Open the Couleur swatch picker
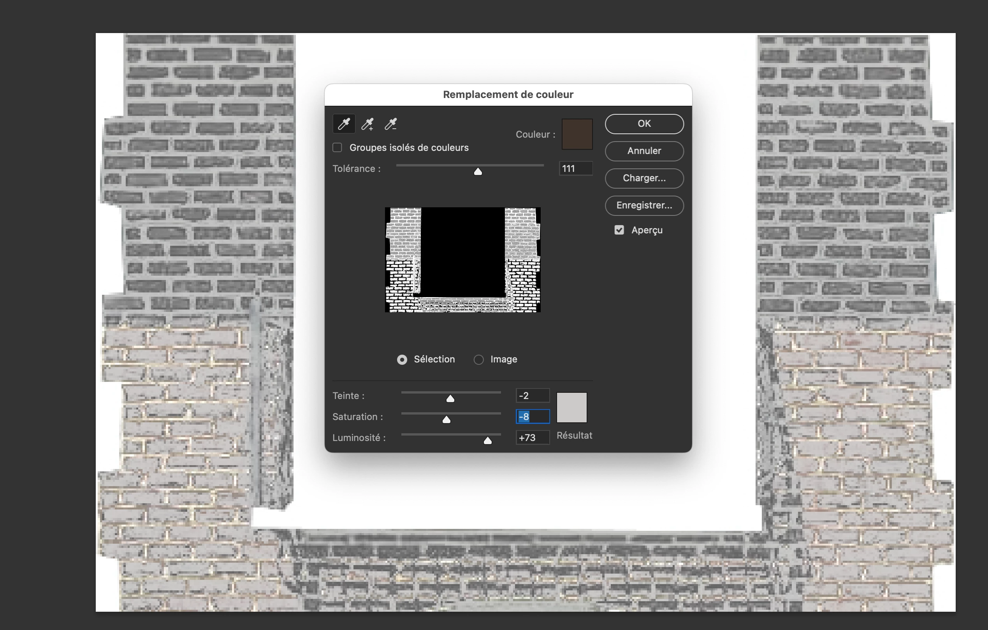Image resolution: width=988 pixels, height=630 pixels. pos(577,134)
